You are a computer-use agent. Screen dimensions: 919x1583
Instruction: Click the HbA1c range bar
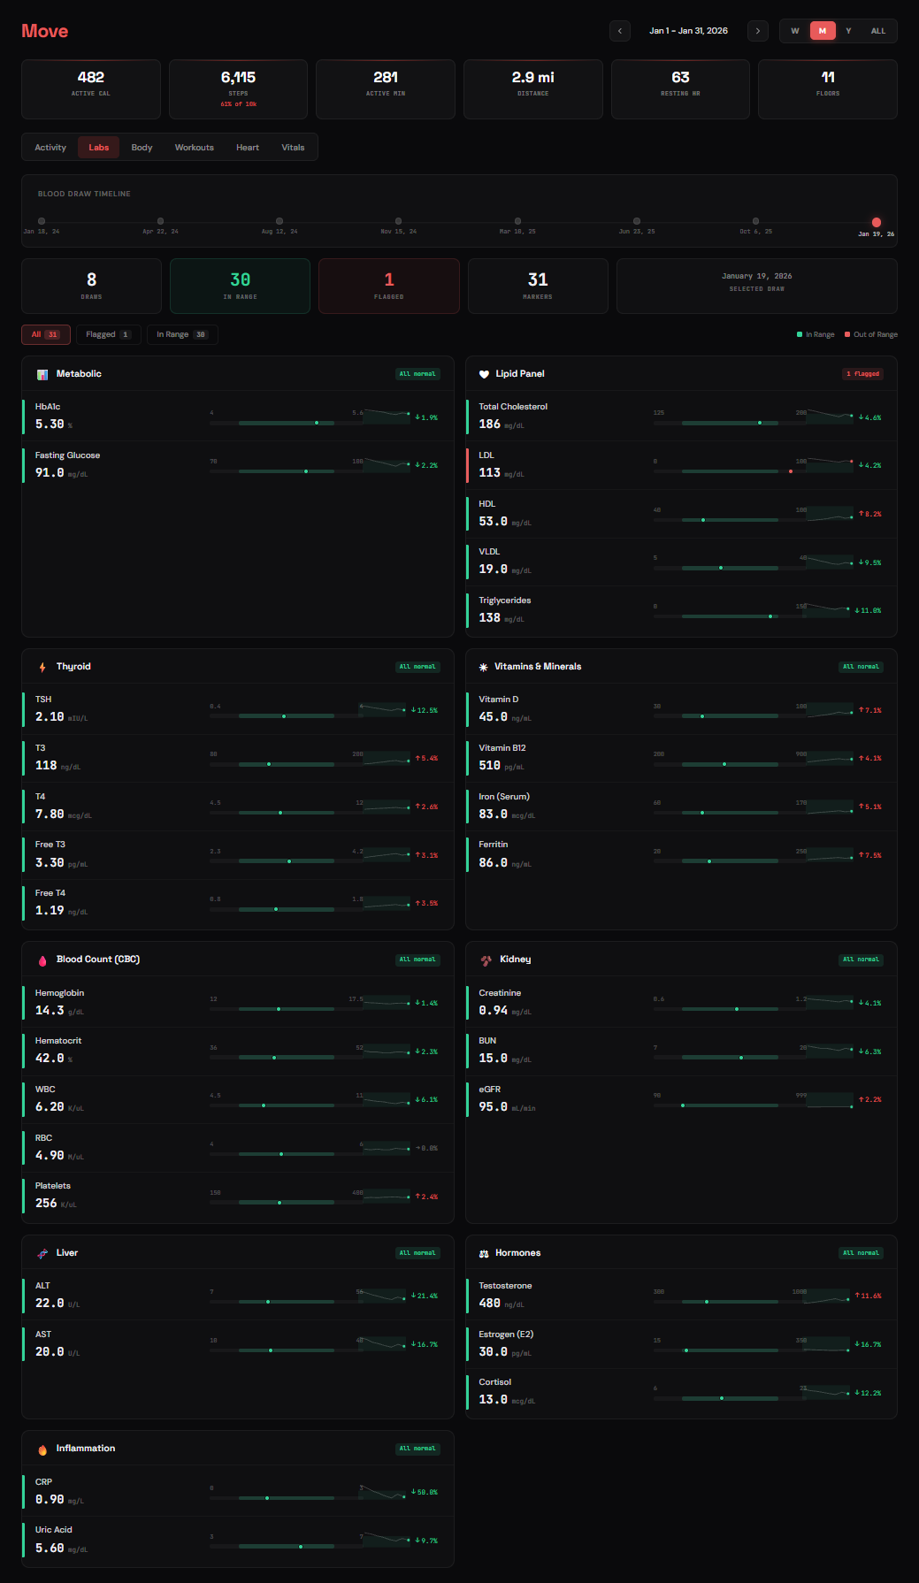tap(287, 423)
